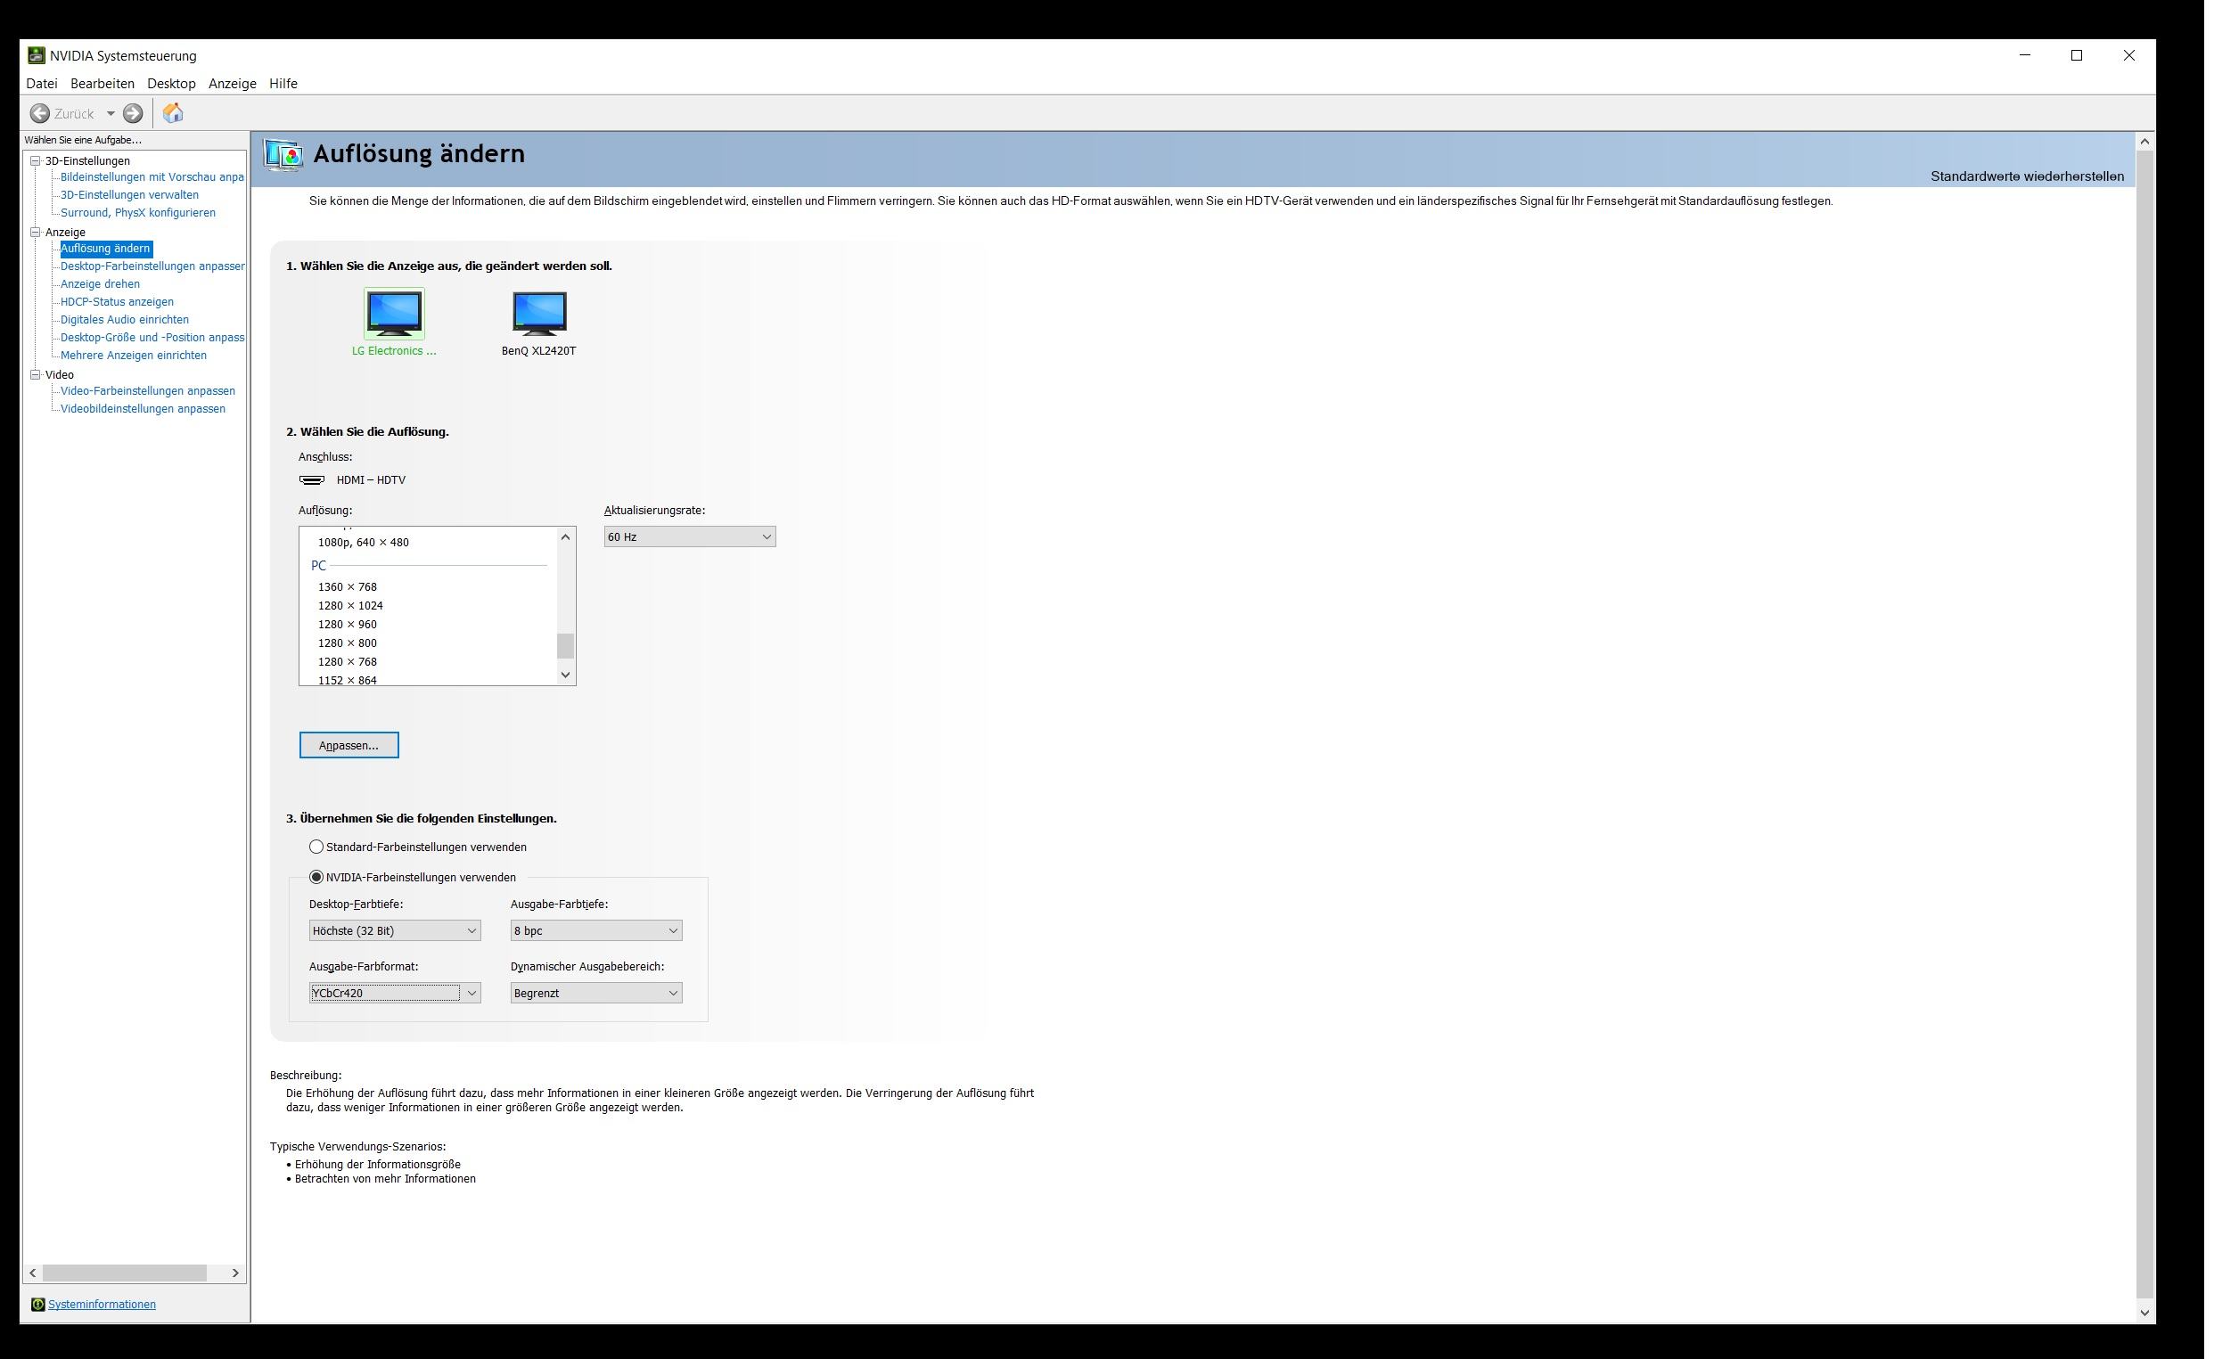Image resolution: width=2214 pixels, height=1359 pixels.
Task: Open the Ausgabe-Farbtiefe 8 bpc dropdown
Action: (x=596, y=930)
